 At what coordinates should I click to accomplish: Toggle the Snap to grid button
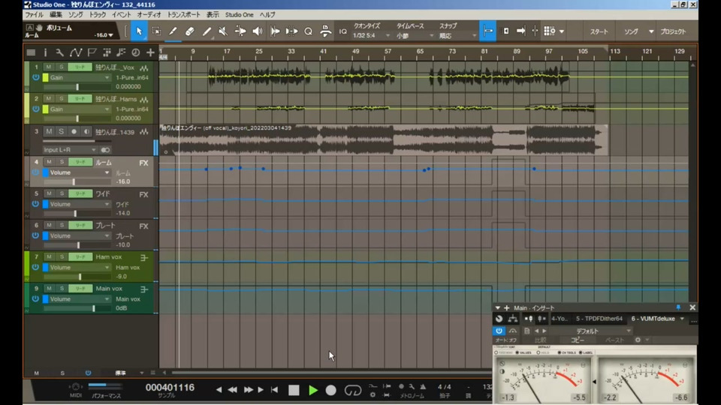pos(488,31)
